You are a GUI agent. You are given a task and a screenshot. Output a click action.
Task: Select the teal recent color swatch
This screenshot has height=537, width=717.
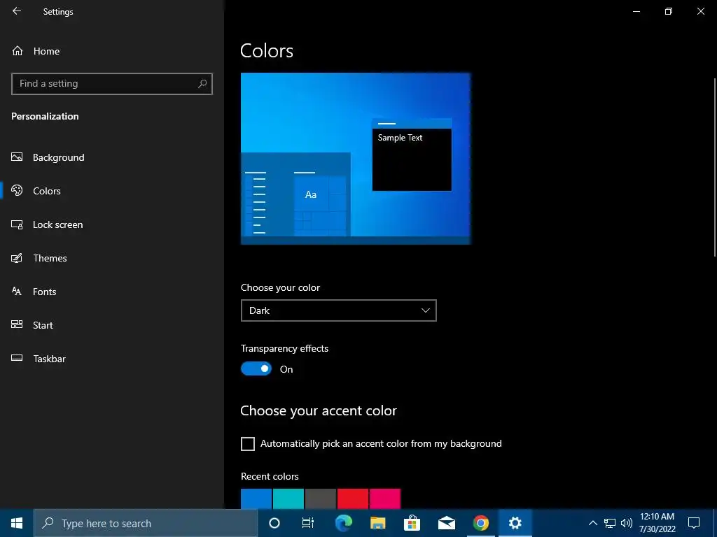288,499
